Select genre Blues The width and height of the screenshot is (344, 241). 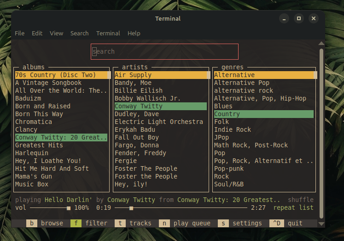click(x=264, y=106)
